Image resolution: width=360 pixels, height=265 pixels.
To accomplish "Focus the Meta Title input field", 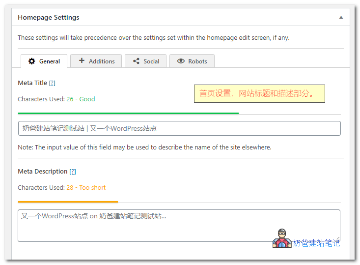I will pos(179,128).
